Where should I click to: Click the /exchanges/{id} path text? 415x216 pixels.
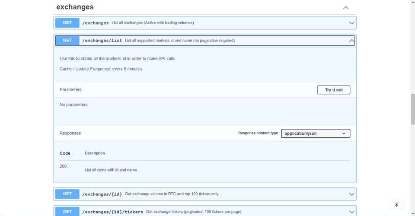click(x=102, y=194)
